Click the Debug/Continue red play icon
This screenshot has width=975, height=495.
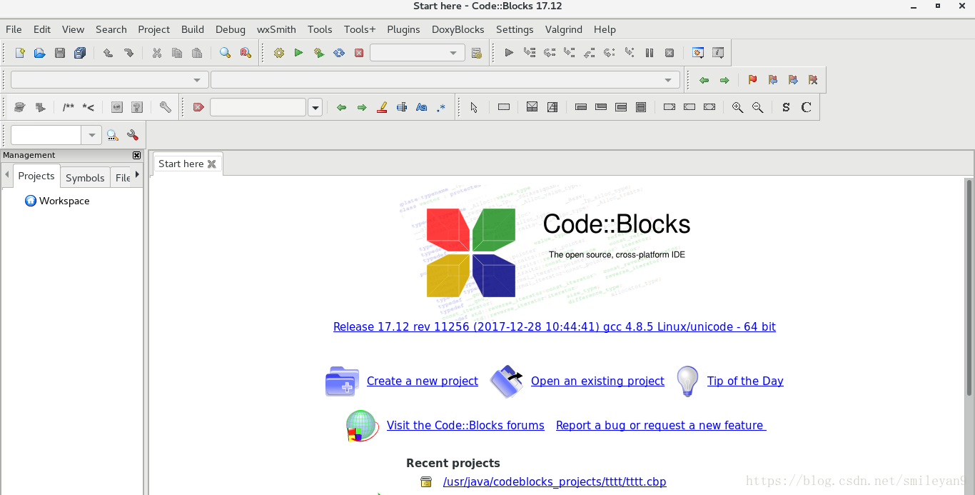509,53
